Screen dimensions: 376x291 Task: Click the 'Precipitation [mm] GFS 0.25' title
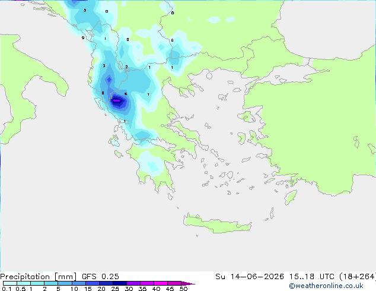pyautogui.click(x=59, y=277)
